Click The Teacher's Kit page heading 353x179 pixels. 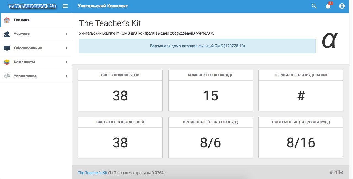click(x=110, y=23)
